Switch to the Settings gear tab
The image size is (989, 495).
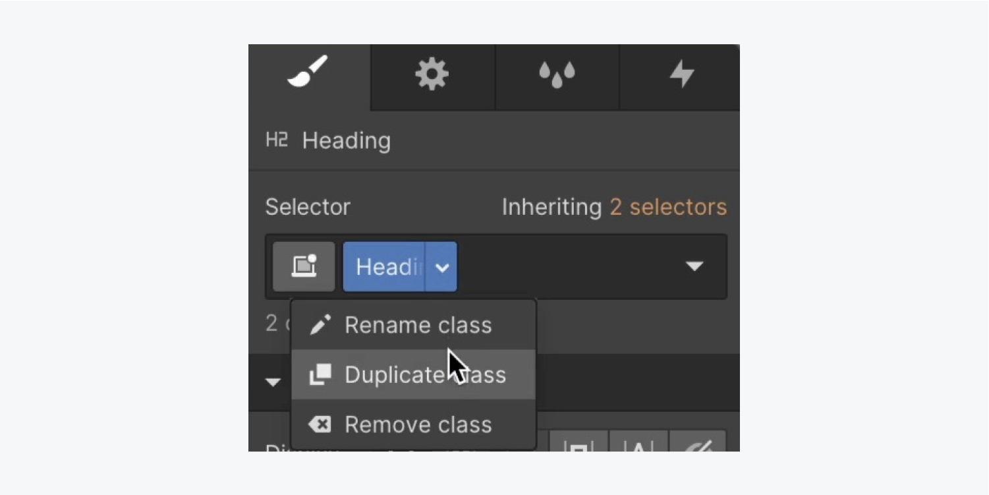[x=432, y=74]
